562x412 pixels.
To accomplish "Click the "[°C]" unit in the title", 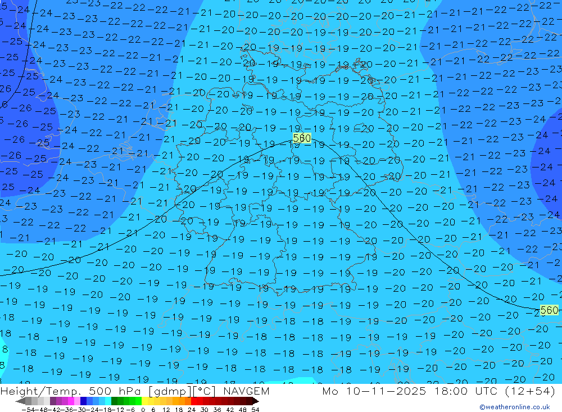I will point(205,391).
